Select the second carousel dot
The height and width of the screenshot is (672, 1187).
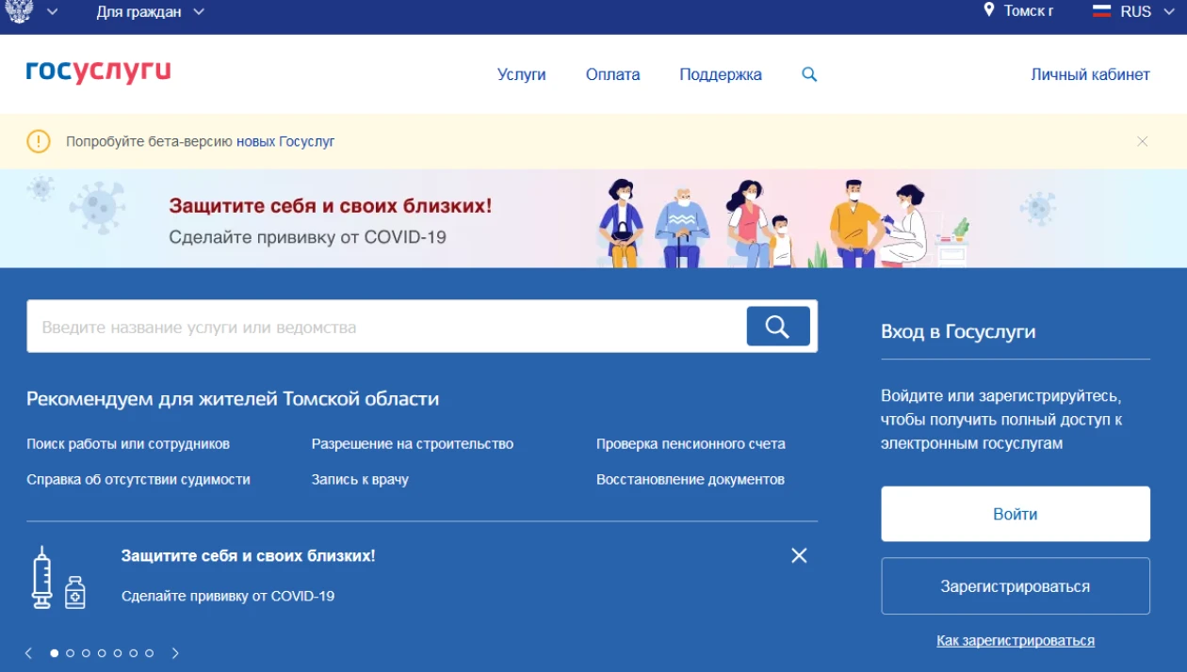point(70,653)
